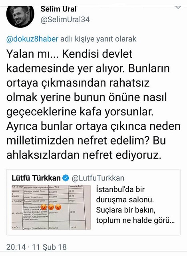Click the 10:00 hearing row in image
Screen dimensions: 187x256
click(x=48, y=212)
